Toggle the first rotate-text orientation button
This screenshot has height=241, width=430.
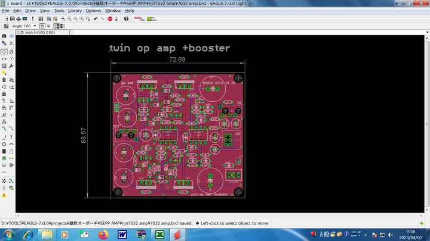point(42,26)
